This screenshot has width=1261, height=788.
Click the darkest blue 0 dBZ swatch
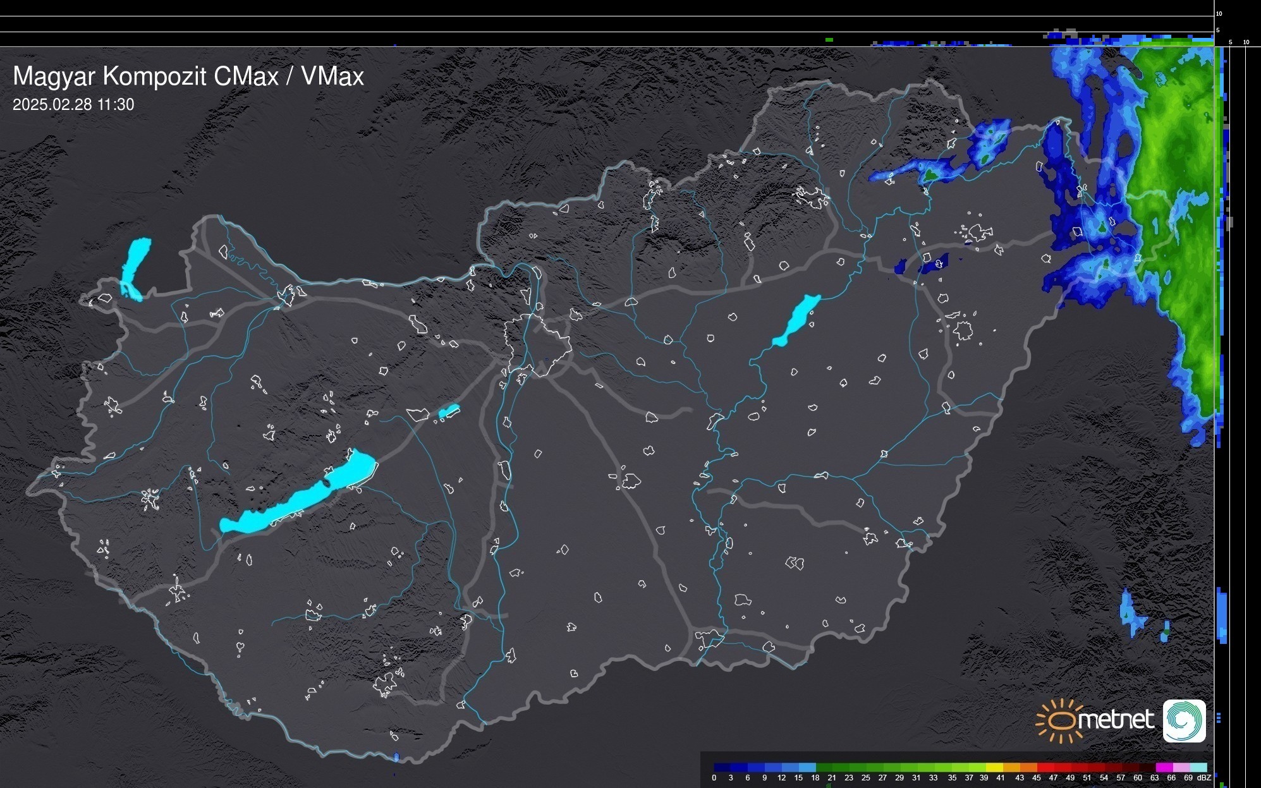[722, 768]
